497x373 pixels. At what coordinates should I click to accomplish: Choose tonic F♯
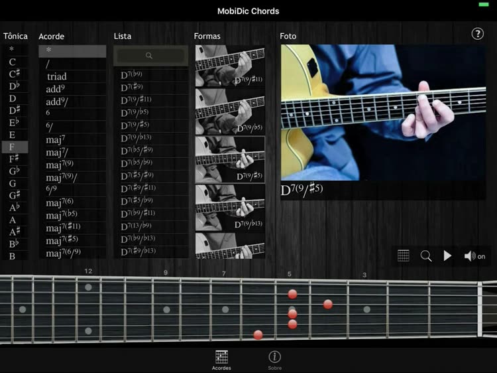pyautogui.click(x=15, y=159)
